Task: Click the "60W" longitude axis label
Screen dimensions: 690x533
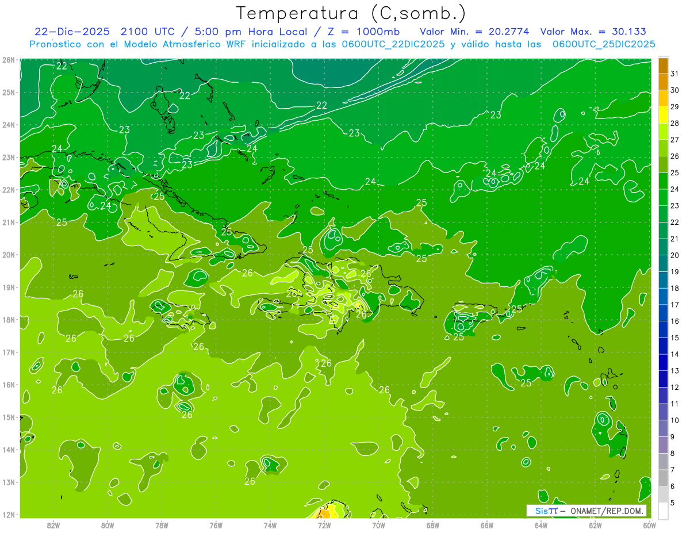Action: coord(650,525)
